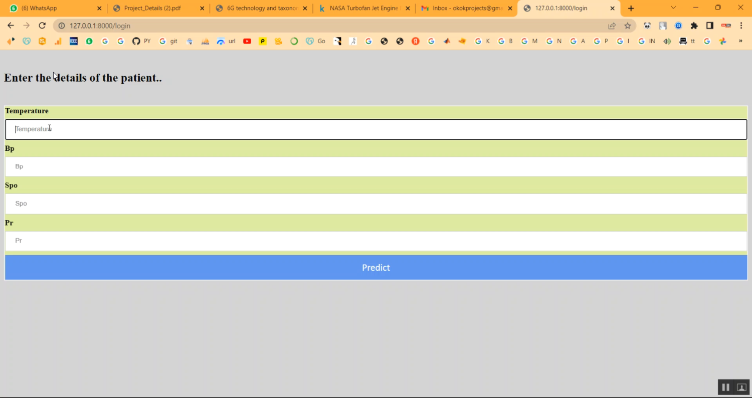Image resolution: width=752 pixels, height=398 pixels.
Task: Pause the screen recording
Action: pyautogui.click(x=725, y=387)
